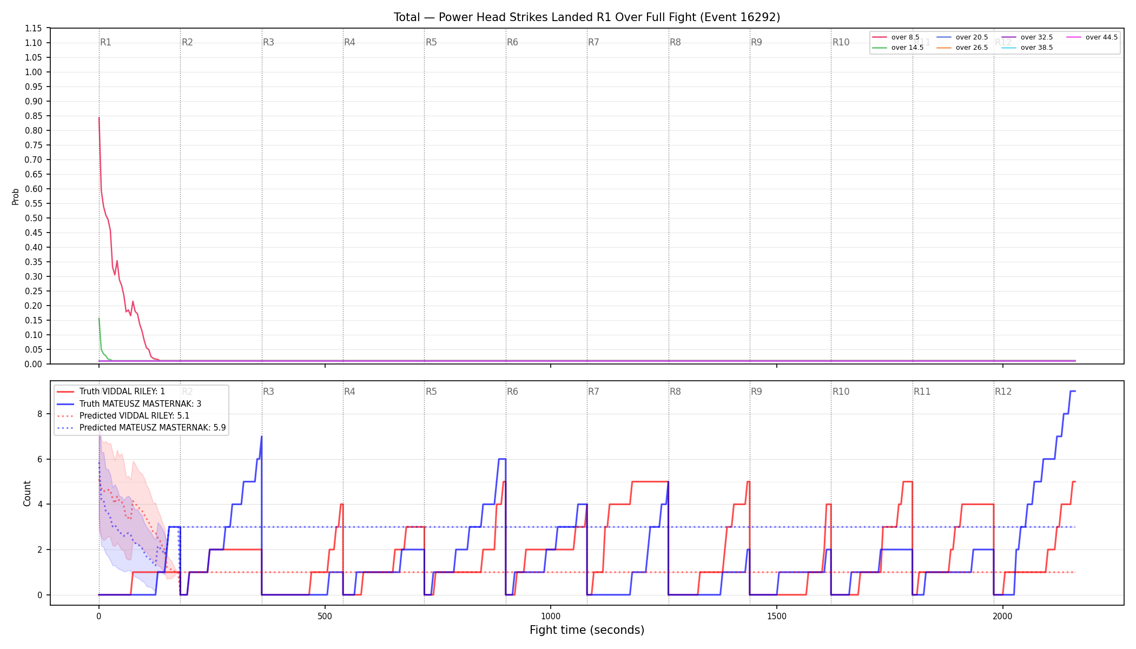
Task: Click the R8 round marker in top chart
Action: (675, 42)
